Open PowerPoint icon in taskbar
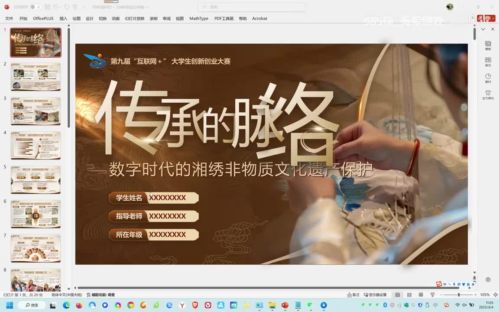499x312 pixels. coord(285,305)
